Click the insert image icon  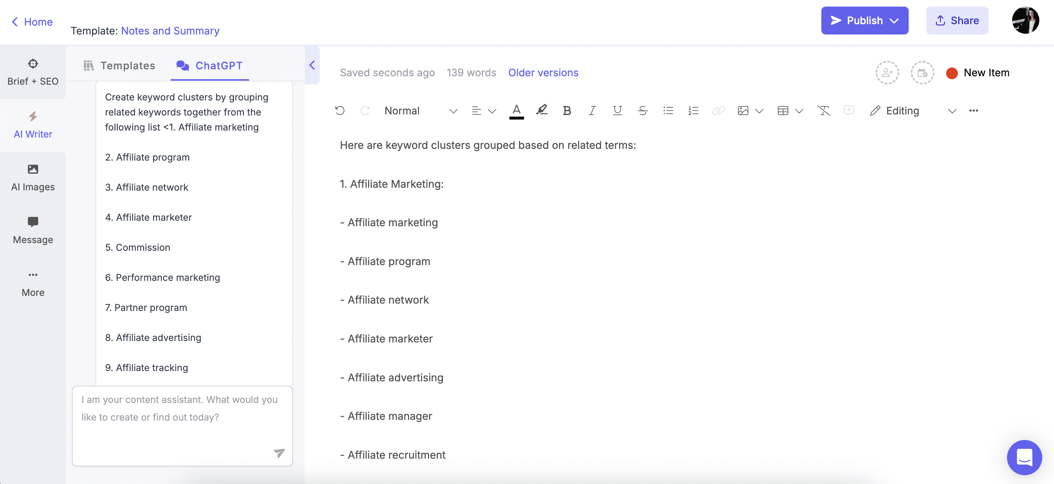pyautogui.click(x=743, y=111)
